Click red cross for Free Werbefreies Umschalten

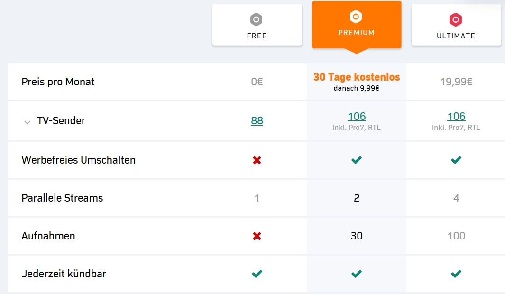pyautogui.click(x=257, y=160)
